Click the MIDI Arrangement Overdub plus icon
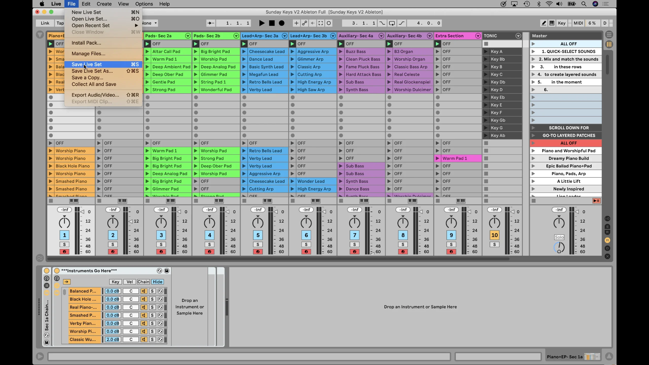 296,23
